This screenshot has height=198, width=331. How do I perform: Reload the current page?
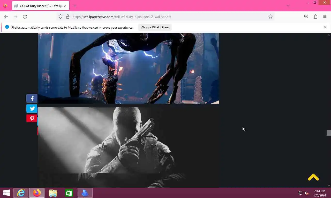coord(25,17)
